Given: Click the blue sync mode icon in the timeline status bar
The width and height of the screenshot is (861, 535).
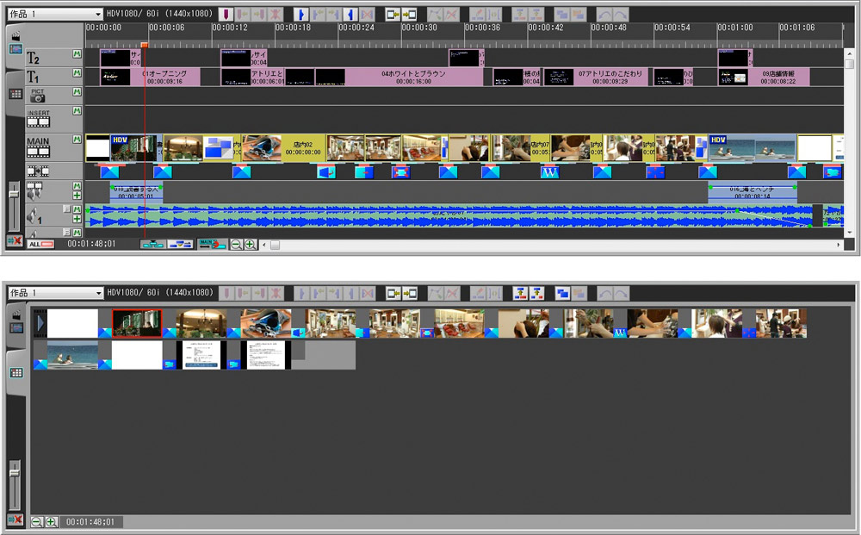Looking at the screenshot, I should tap(180, 245).
